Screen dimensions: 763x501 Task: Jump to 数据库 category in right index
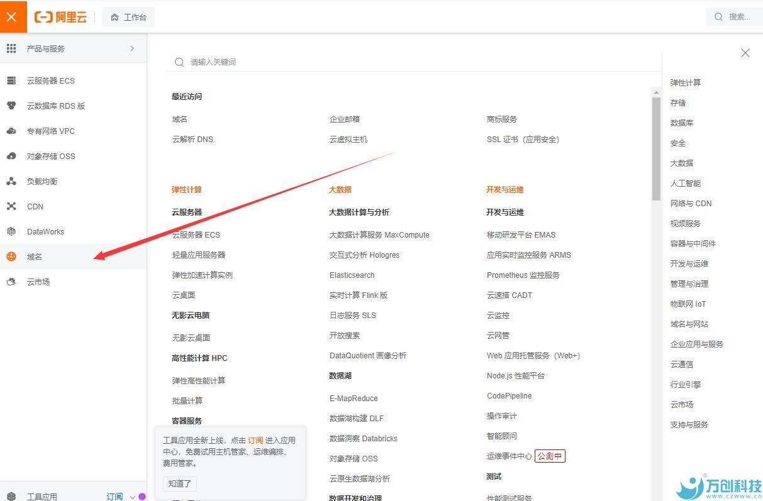pyautogui.click(x=682, y=123)
